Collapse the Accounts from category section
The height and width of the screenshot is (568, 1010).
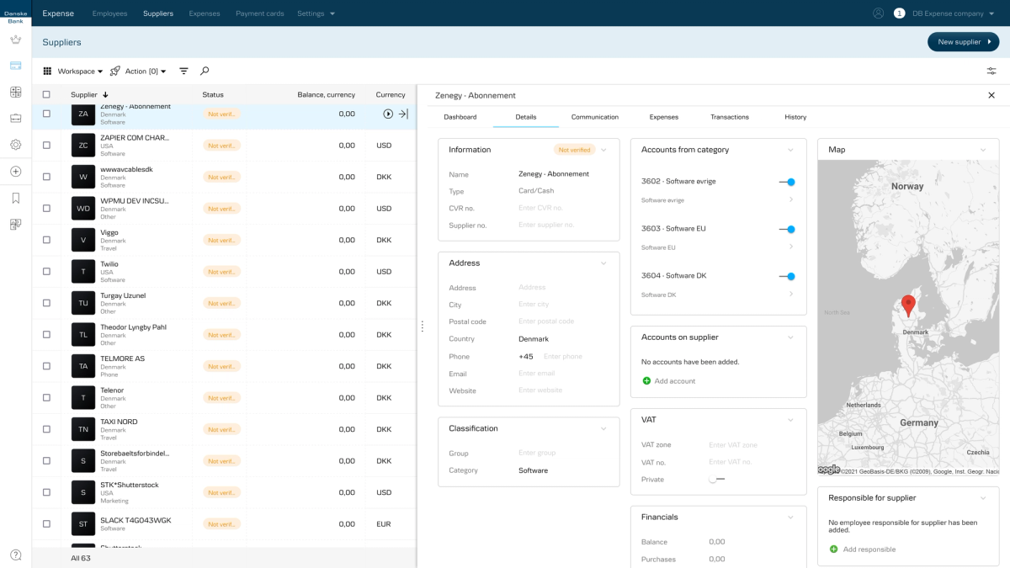790,150
